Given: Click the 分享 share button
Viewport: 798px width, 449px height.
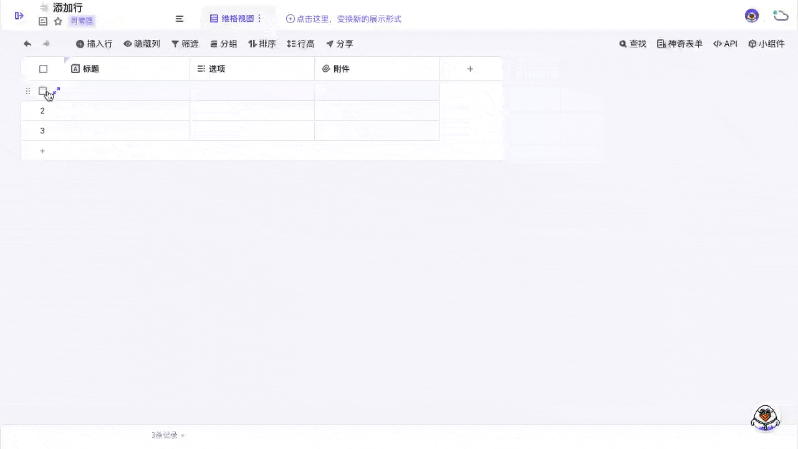Looking at the screenshot, I should 339,44.
